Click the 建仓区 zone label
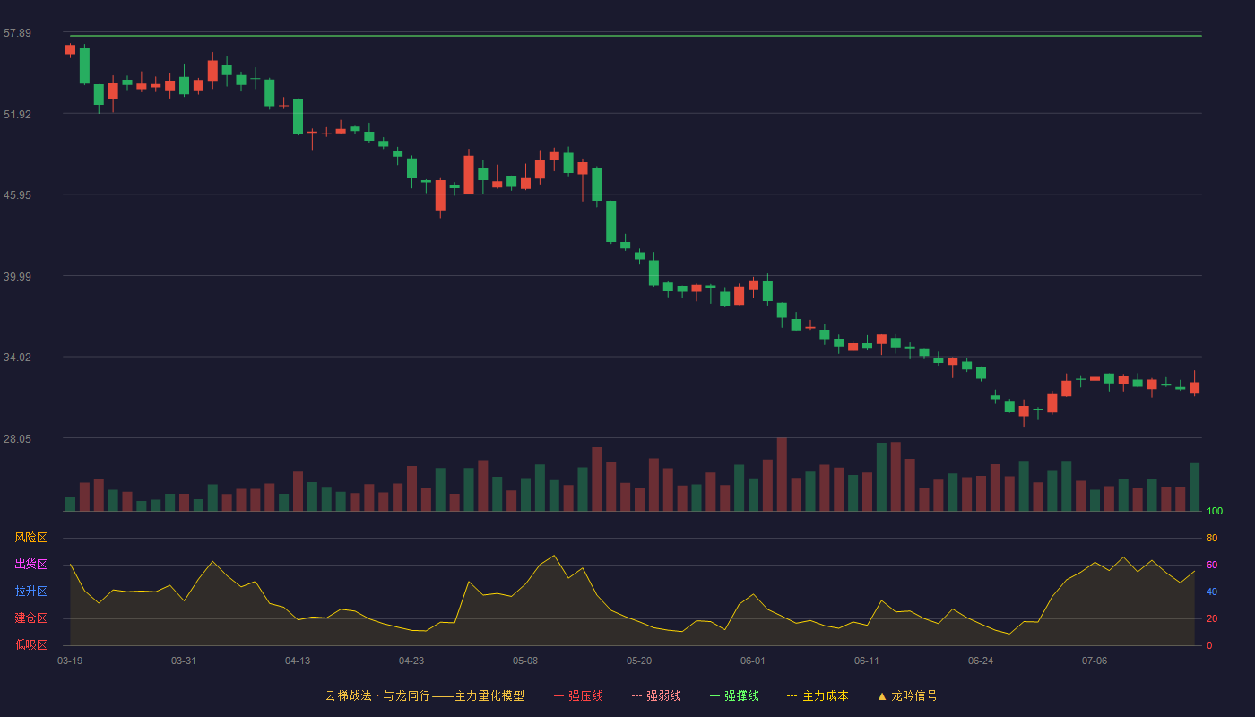Image resolution: width=1255 pixels, height=717 pixels. 30,618
